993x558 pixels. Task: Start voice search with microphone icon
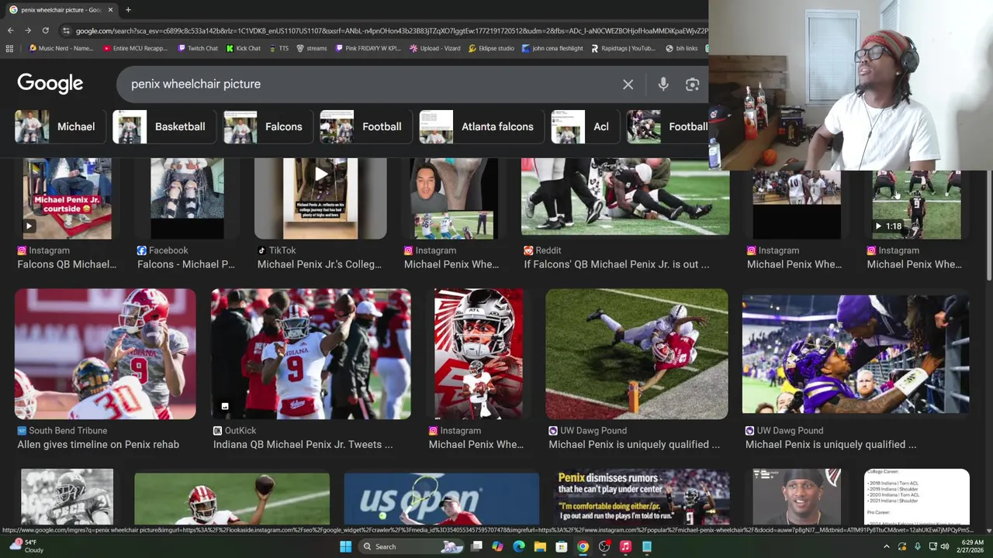click(663, 84)
